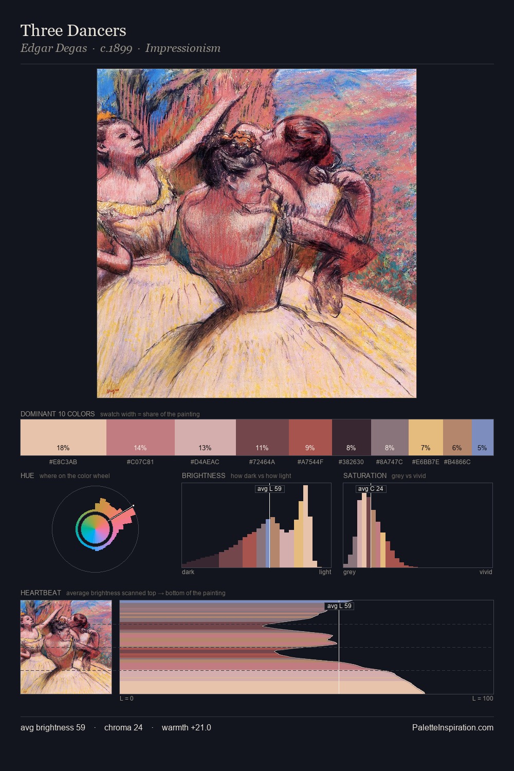The width and height of the screenshot is (514, 771).
Task: Click the DOMINANT 10 COLORS heading
Action: [x=58, y=414]
